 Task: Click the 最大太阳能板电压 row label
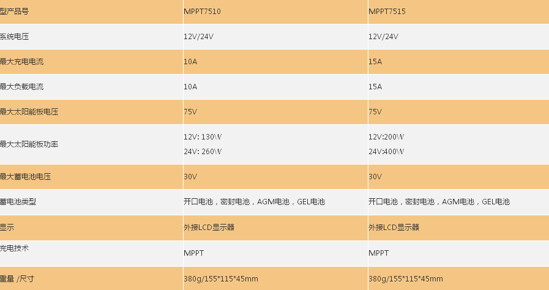[x=29, y=112]
